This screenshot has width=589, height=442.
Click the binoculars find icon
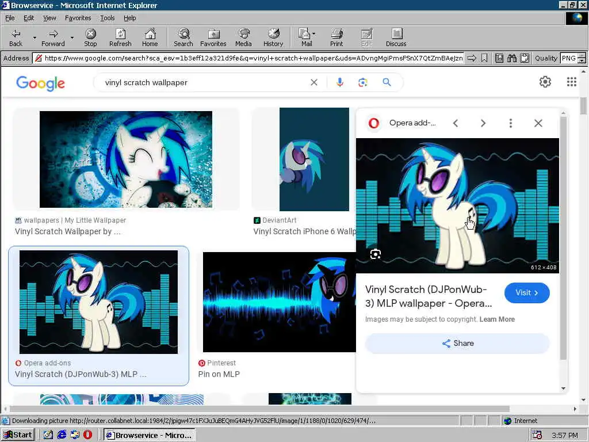511,58
